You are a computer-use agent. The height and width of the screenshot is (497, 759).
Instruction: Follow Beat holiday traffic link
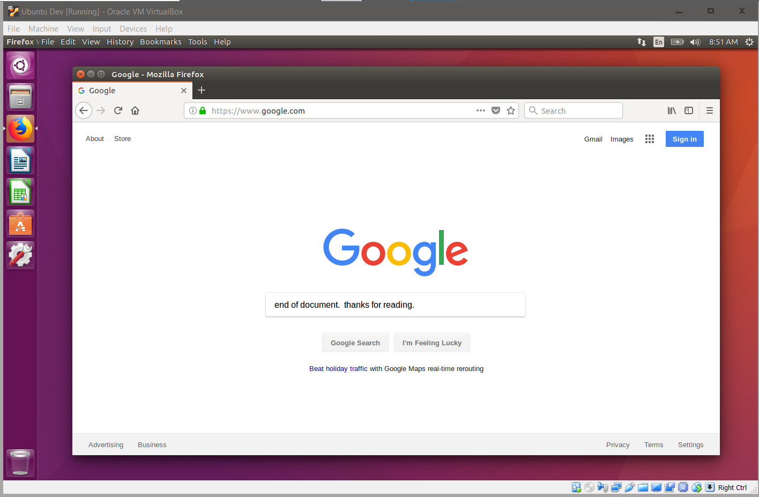338,369
